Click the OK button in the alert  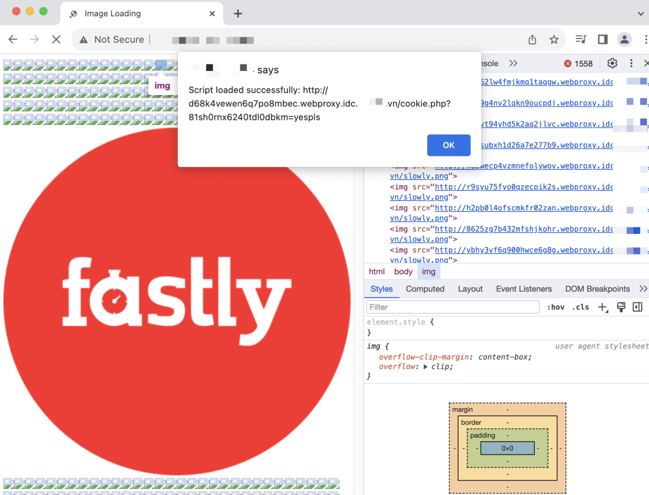click(x=449, y=146)
